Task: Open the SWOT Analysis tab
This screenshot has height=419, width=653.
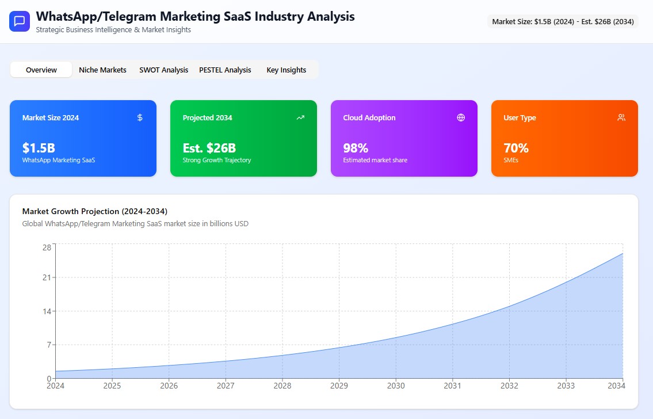Action: click(x=163, y=70)
